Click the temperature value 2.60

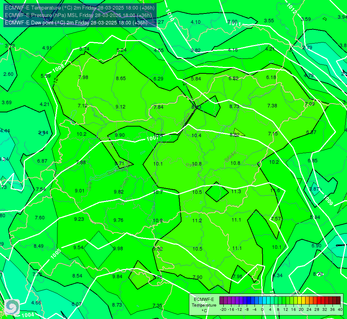[9, 74]
